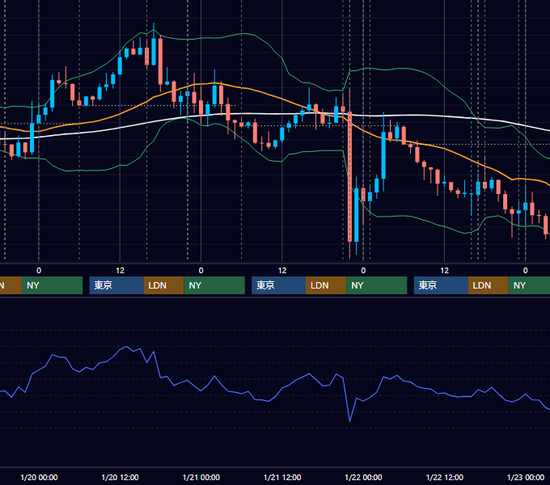Click the LDN session block on 1/20
The width and height of the screenshot is (550, 485).
pyautogui.click(x=164, y=285)
